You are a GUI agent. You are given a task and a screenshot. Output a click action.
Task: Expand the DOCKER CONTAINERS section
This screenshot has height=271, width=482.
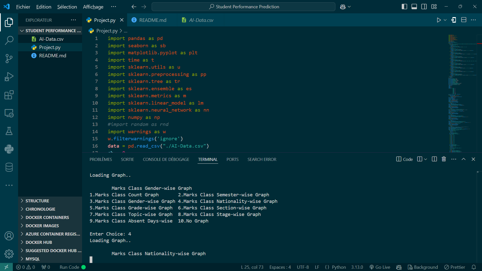50,217
